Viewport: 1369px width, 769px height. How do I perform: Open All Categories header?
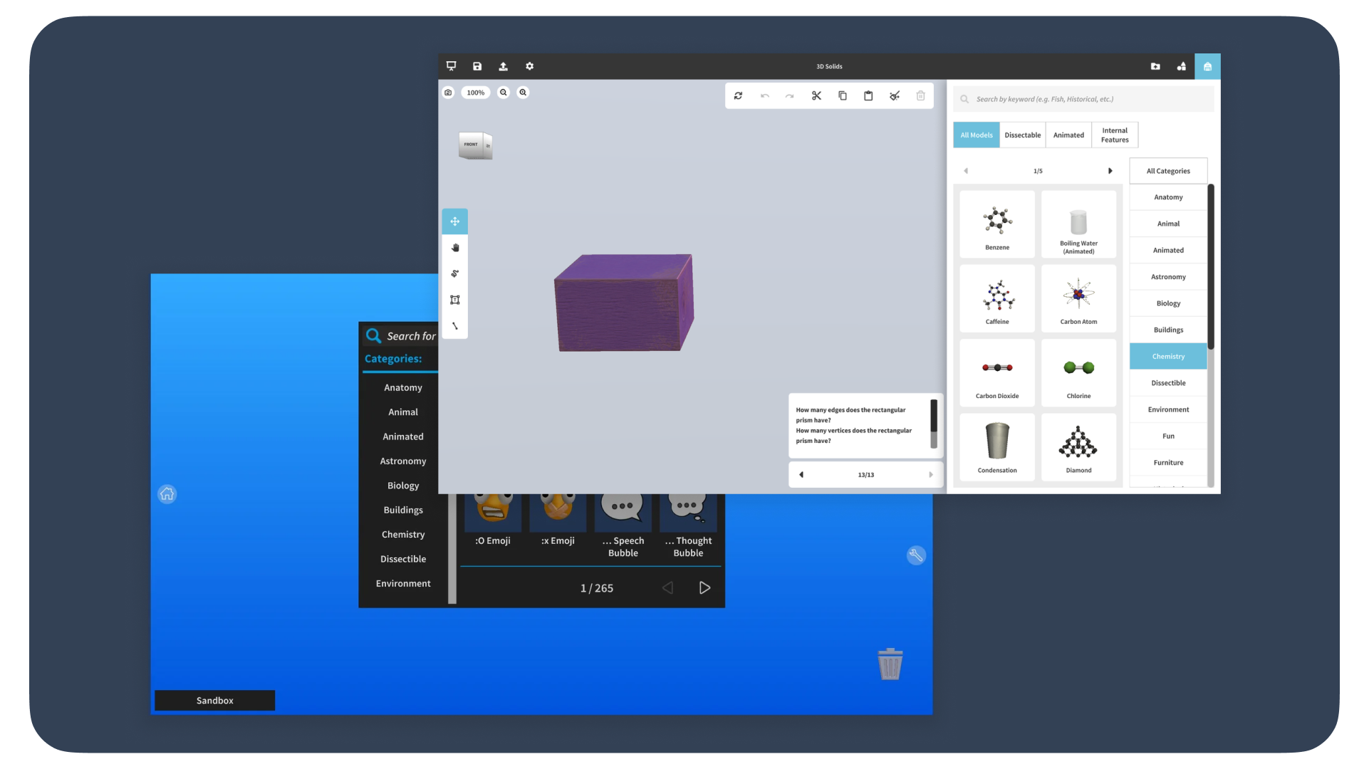pyautogui.click(x=1168, y=171)
